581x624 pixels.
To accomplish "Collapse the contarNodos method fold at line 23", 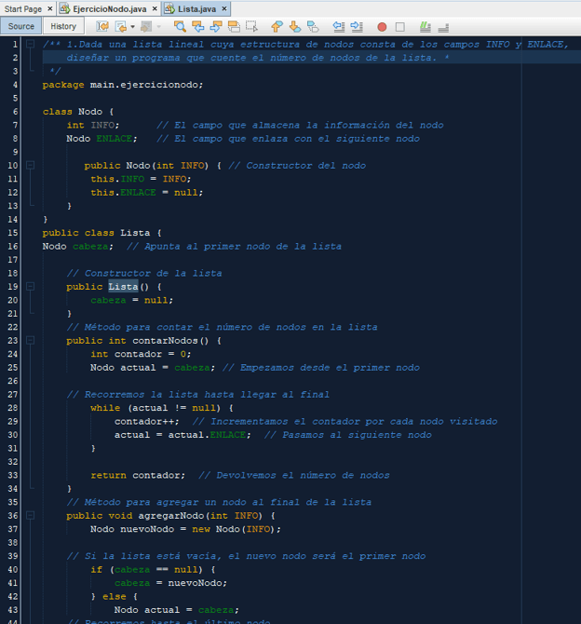I will tap(30, 340).
